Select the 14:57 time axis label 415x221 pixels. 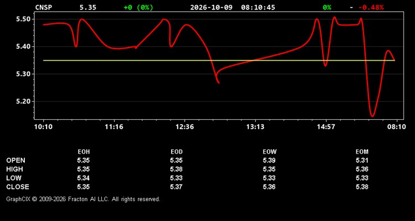[326, 127]
